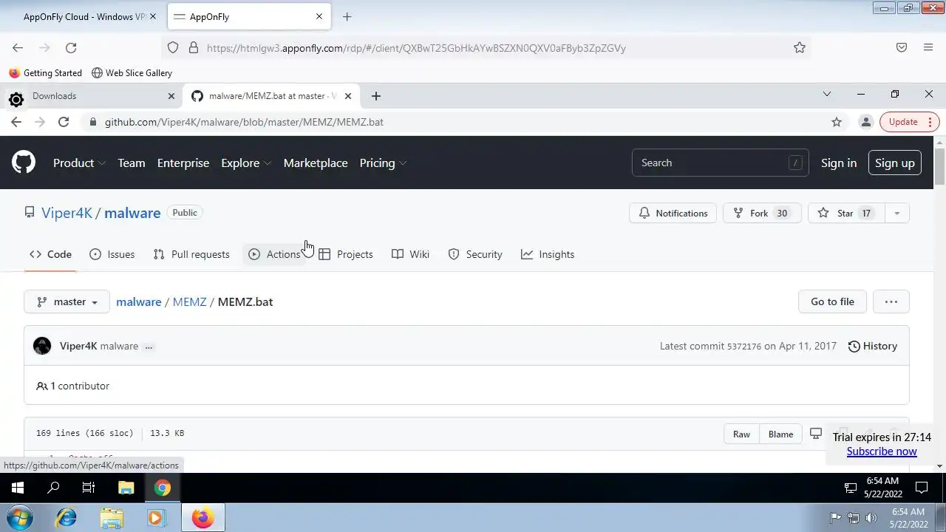
Task: Bookmark GitHub page with Chrome star
Action: coord(837,122)
